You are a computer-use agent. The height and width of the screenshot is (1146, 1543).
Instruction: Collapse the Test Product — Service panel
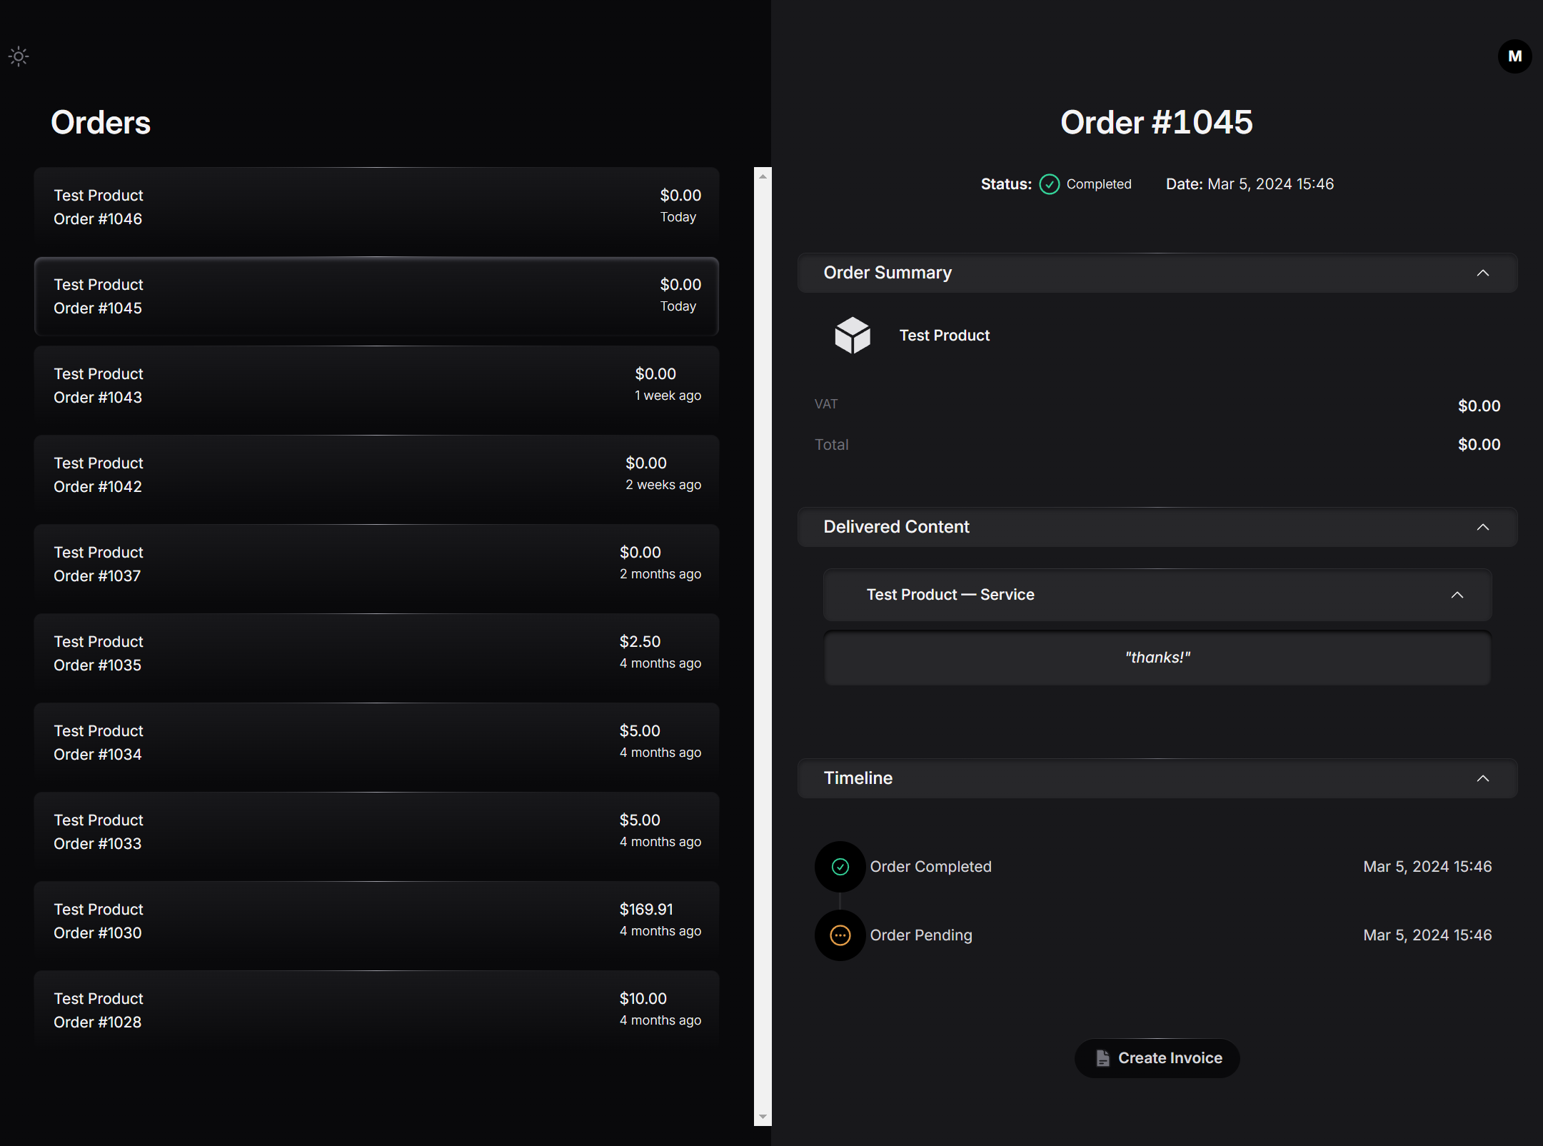1457,595
